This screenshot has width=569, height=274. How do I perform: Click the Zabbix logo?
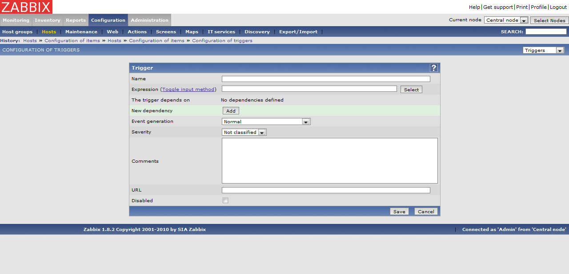(26, 7)
